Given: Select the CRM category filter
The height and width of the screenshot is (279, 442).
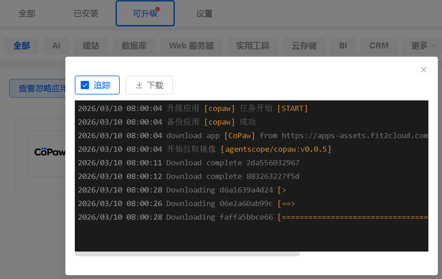Looking at the screenshot, I should [x=379, y=46].
